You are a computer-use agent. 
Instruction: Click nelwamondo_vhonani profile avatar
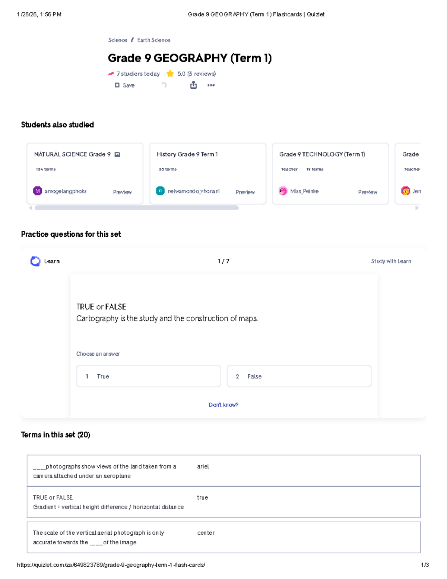point(160,191)
